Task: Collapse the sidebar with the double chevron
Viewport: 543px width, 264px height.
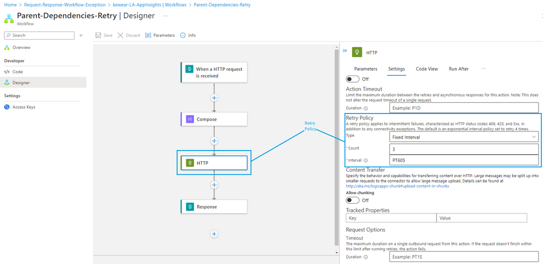Action: click(81, 35)
